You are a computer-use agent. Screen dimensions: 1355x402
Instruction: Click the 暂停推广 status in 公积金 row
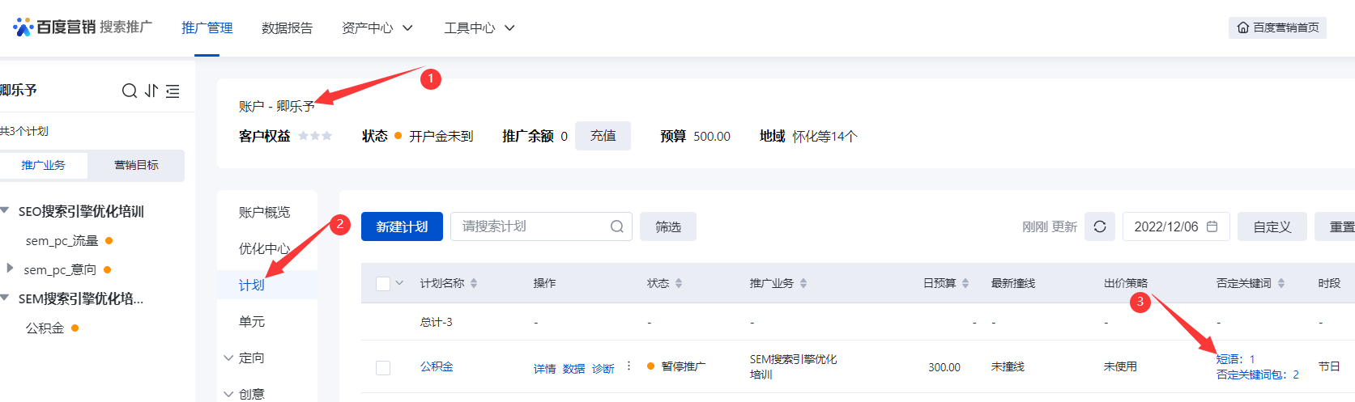tap(683, 366)
